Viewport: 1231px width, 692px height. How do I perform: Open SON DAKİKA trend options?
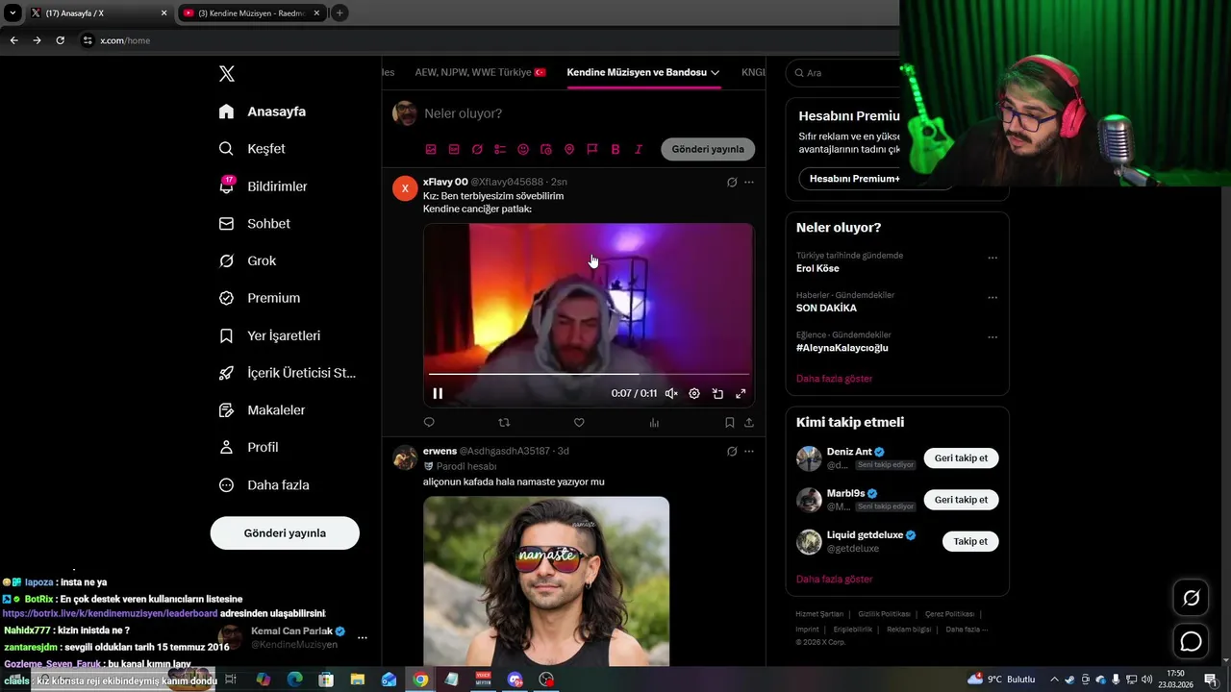[992, 298]
